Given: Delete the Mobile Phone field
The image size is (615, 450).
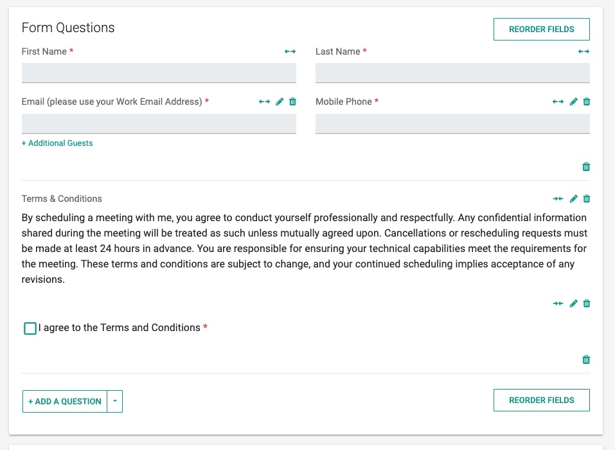Looking at the screenshot, I should click(587, 102).
